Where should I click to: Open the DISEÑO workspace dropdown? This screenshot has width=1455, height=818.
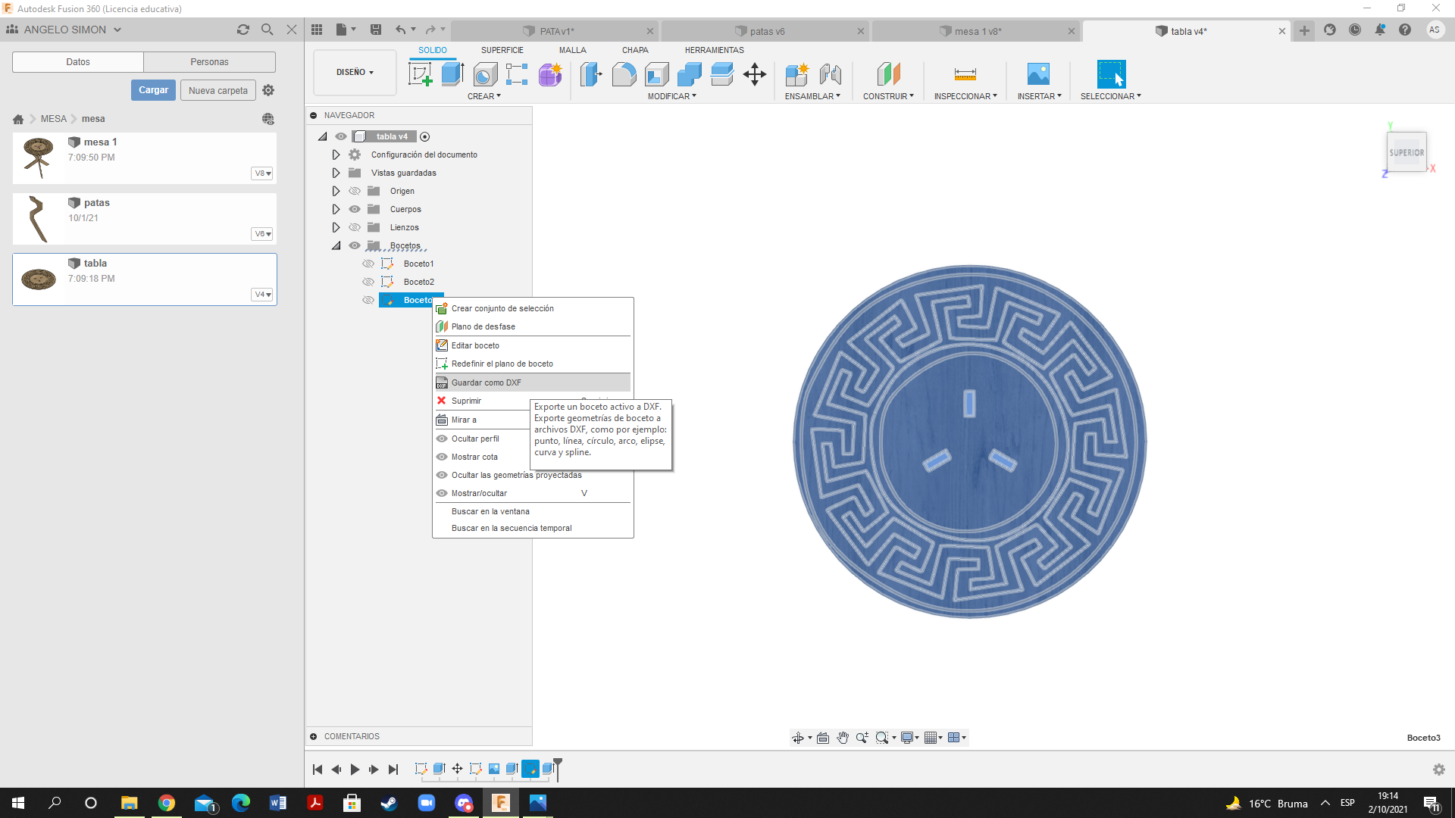[x=355, y=72]
